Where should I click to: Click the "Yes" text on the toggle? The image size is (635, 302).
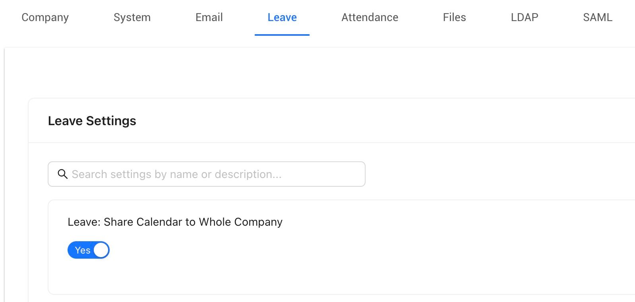(x=82, y=250)
